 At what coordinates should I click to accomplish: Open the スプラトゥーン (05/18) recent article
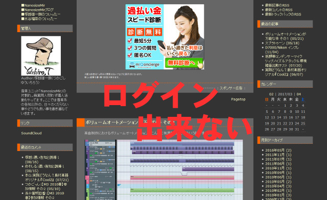point(282,43)
